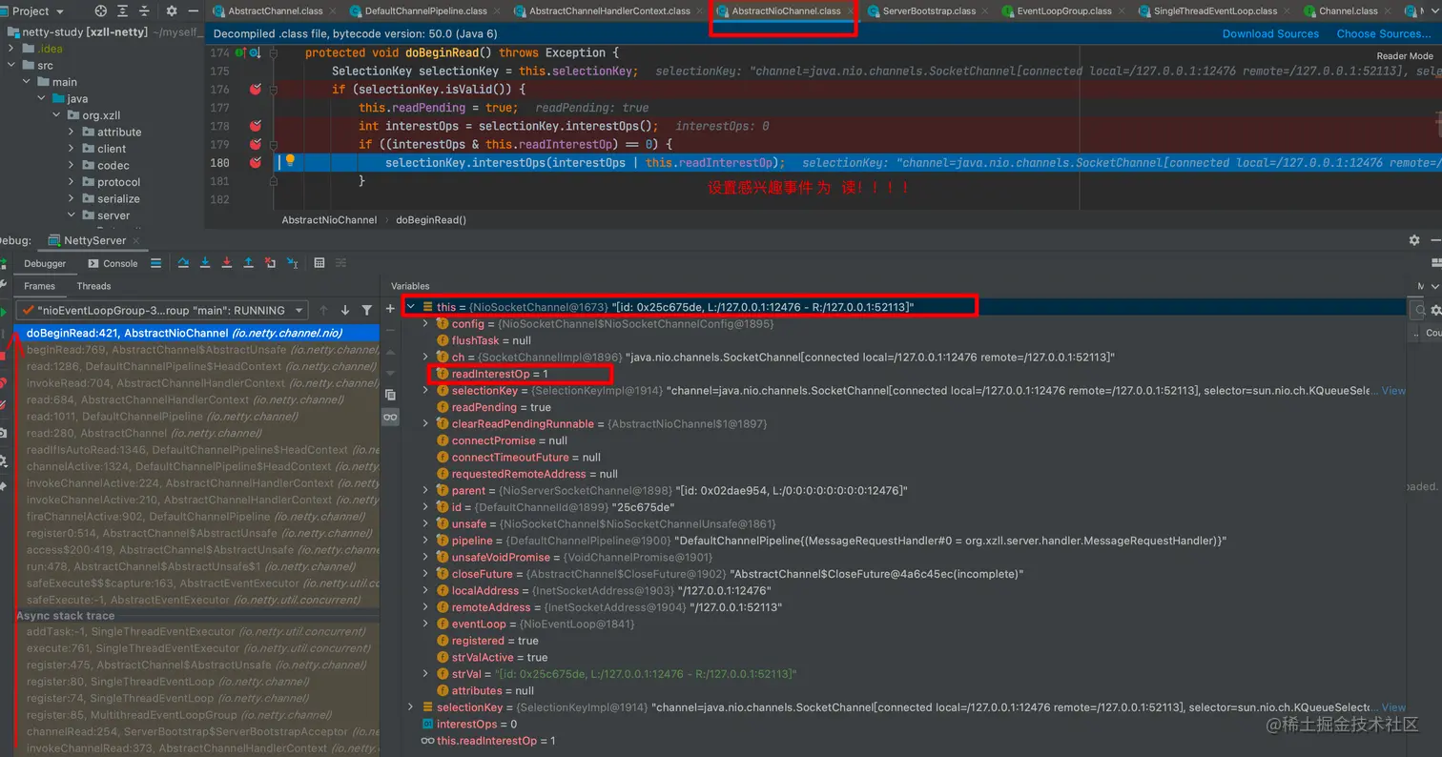Expand the codec folder
The height and width of the screenshot is (757, 1442).
[x=72, y=165]
